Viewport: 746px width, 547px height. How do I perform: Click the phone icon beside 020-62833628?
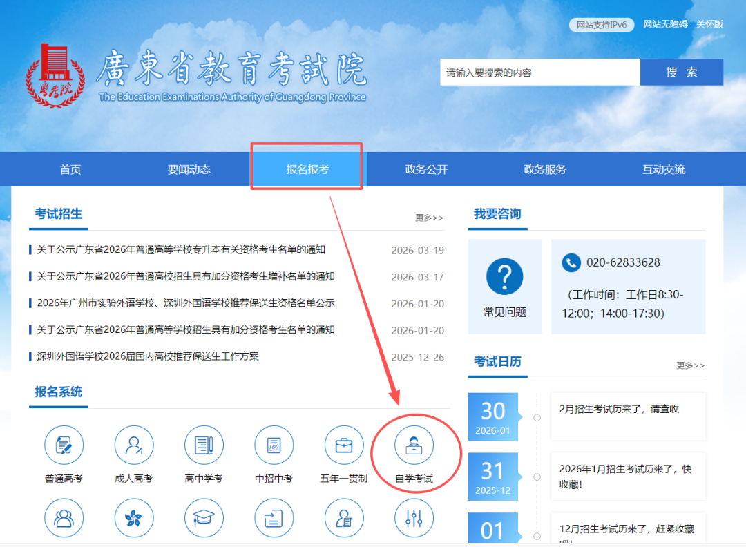571,262
